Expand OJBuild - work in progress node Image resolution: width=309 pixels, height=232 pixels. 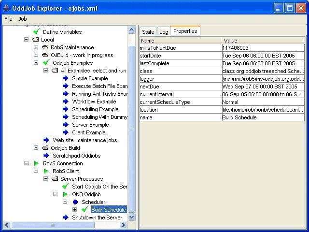coord(36,55)
